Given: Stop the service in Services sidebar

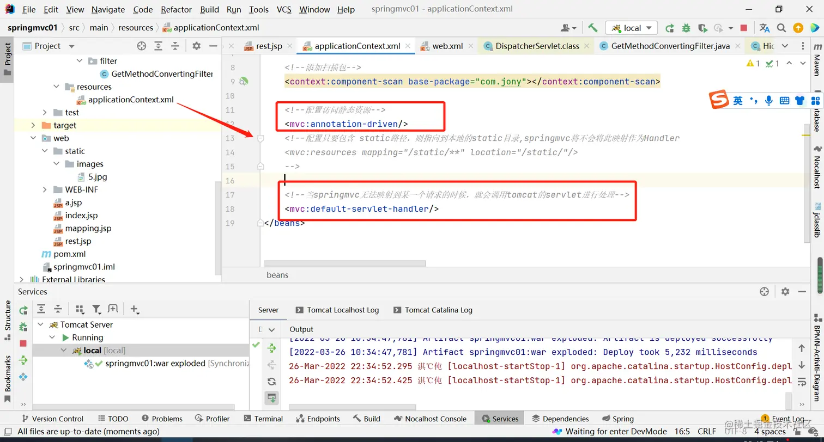Looking at the screenshot, I should click(x=23, y=343).
